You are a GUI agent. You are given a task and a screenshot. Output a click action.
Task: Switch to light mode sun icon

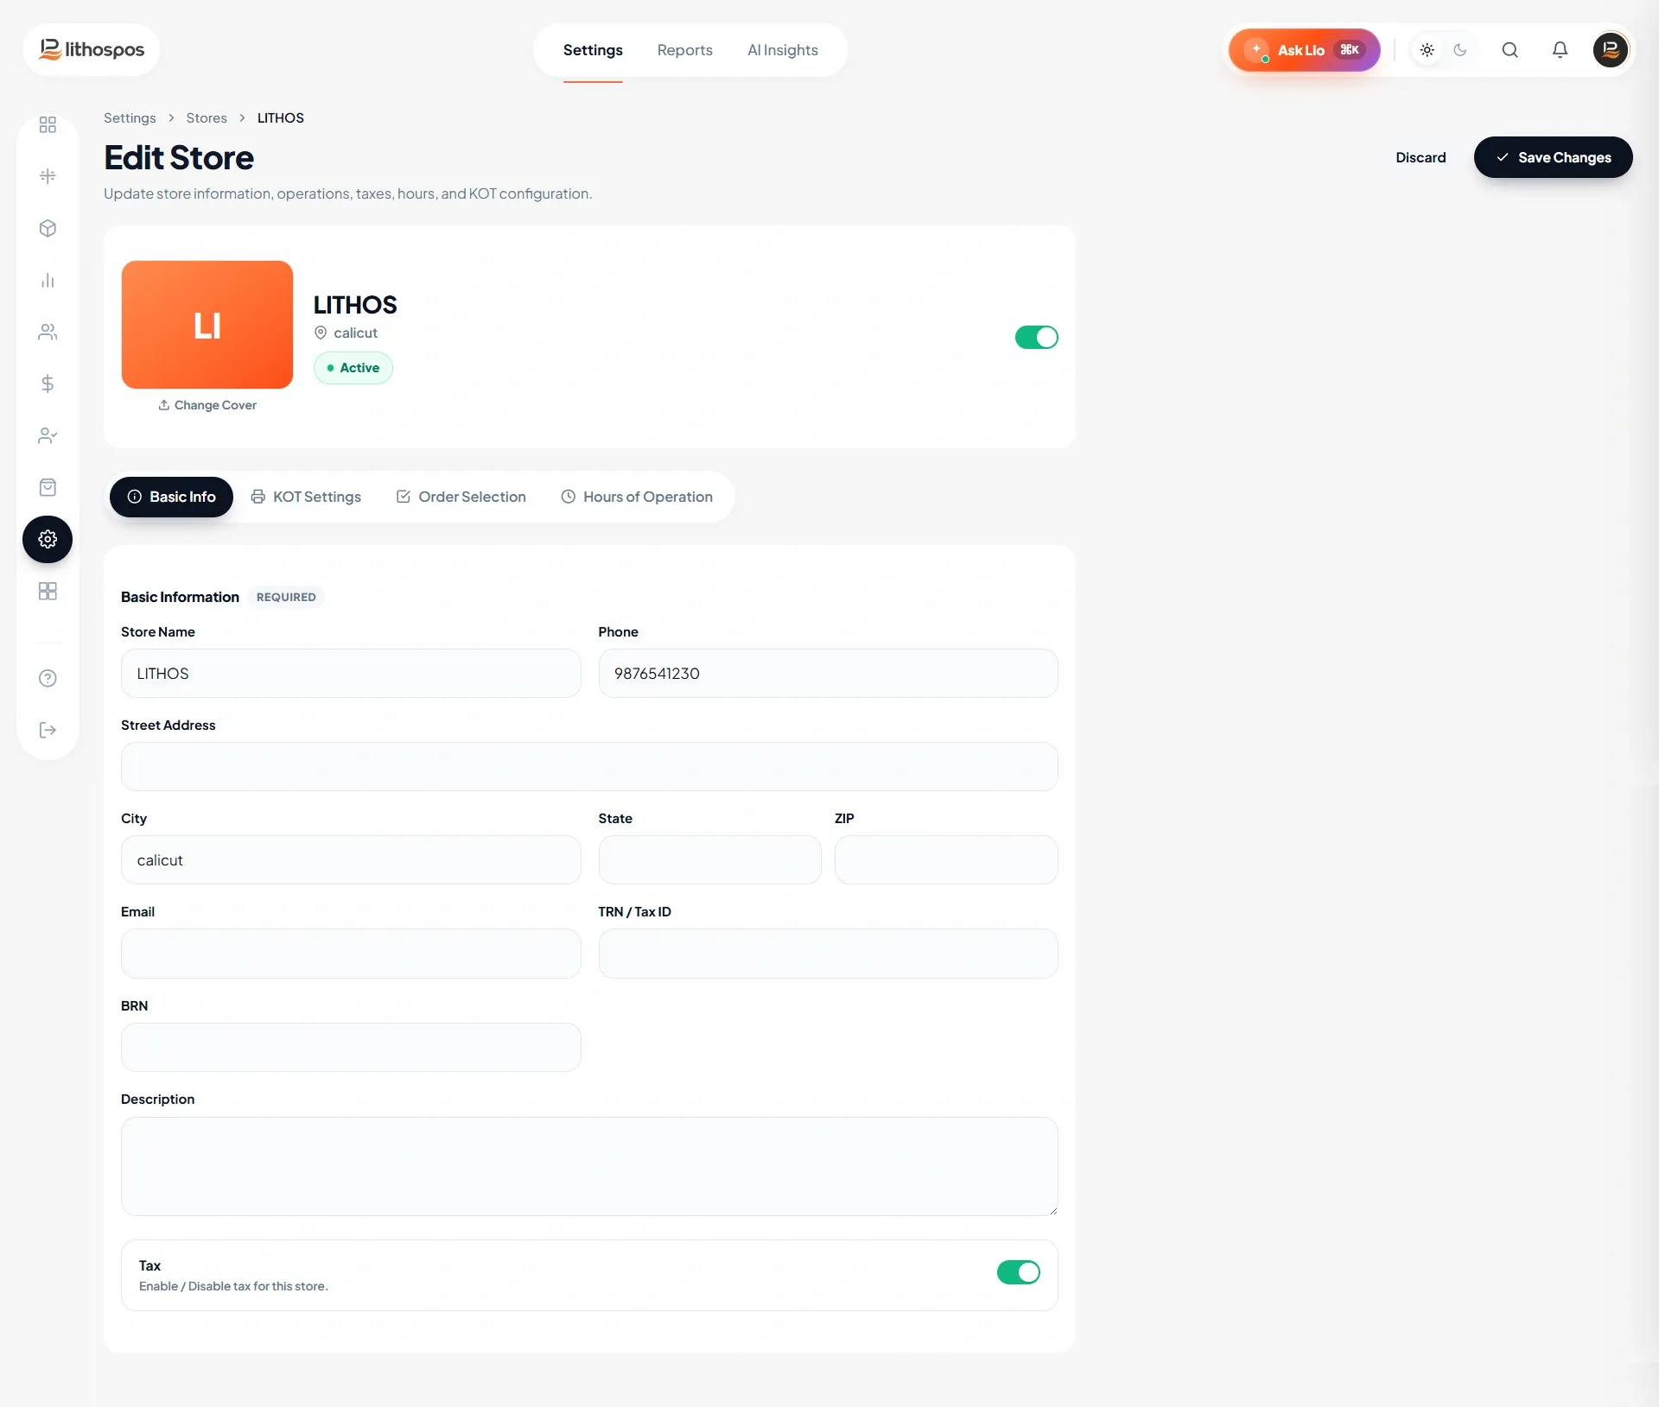click(x=1427, y=50)
